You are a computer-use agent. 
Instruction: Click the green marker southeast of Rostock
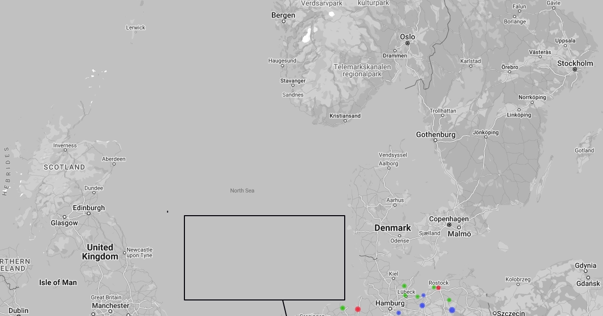(x=449, y=300)
